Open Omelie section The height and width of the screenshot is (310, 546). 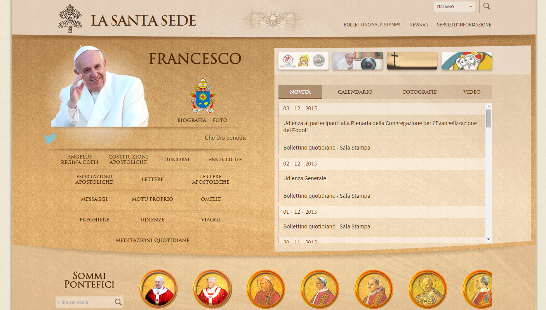point(211,199)
